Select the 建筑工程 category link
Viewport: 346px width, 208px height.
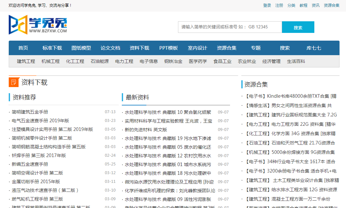click(x=26, y=61)
